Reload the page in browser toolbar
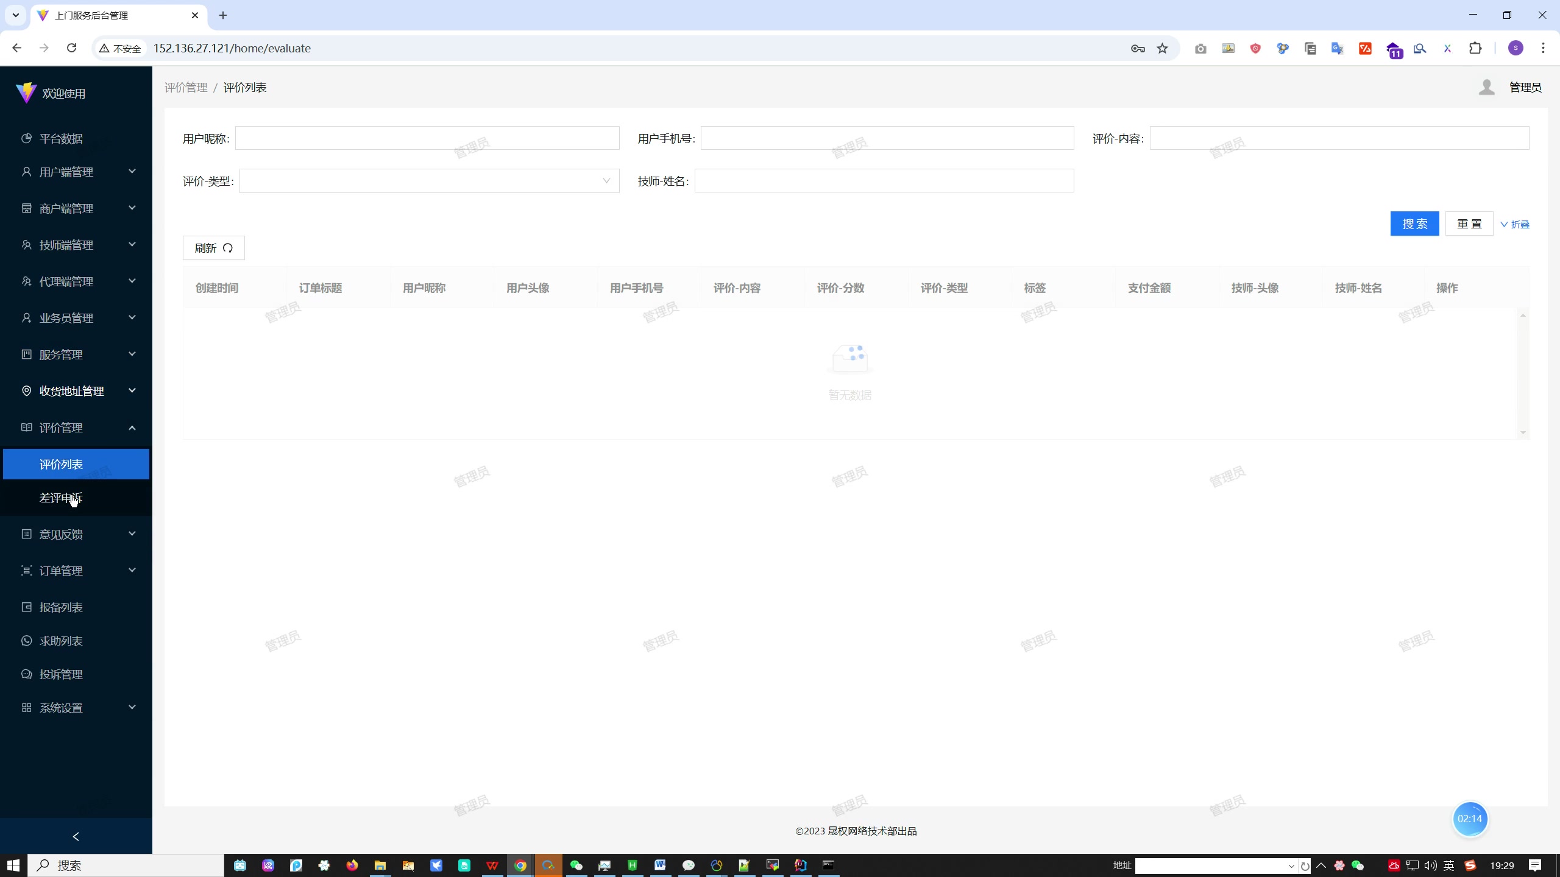This screenshot has width=1560, height=877. coord(72,48)
